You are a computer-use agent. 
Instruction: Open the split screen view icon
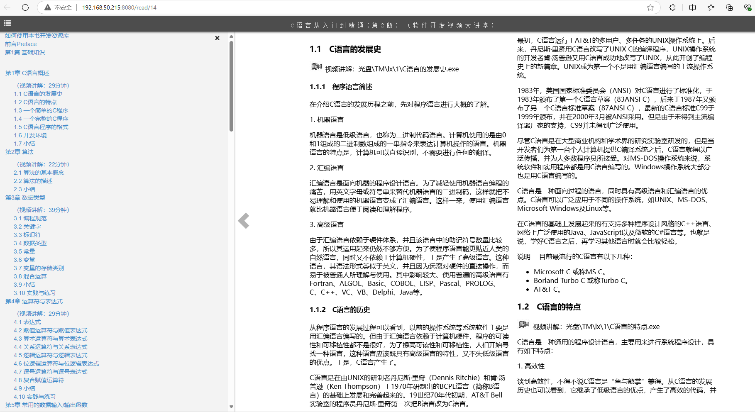[x=693, y=7]
